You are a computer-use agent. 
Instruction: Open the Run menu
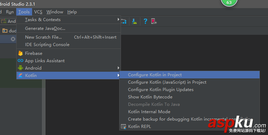(10, 12)
